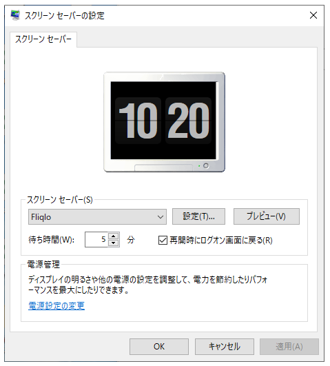Click the Fliqlo clock preview in monitor
The width and height of the screenshot is (330, 366).
[x=163, y=121]
